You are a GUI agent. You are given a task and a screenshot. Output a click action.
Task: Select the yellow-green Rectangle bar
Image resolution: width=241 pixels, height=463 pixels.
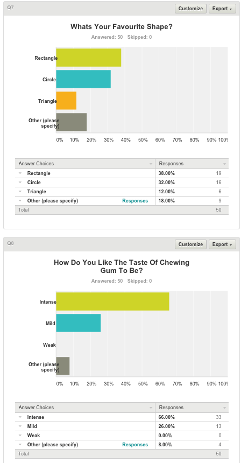89,58
